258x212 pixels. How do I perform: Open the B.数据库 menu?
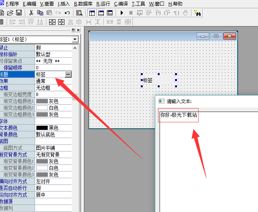pos(83,4)
